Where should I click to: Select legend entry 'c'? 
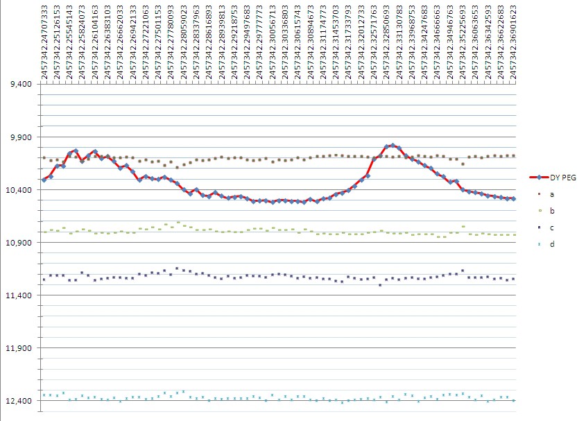[x=546, y=227]
